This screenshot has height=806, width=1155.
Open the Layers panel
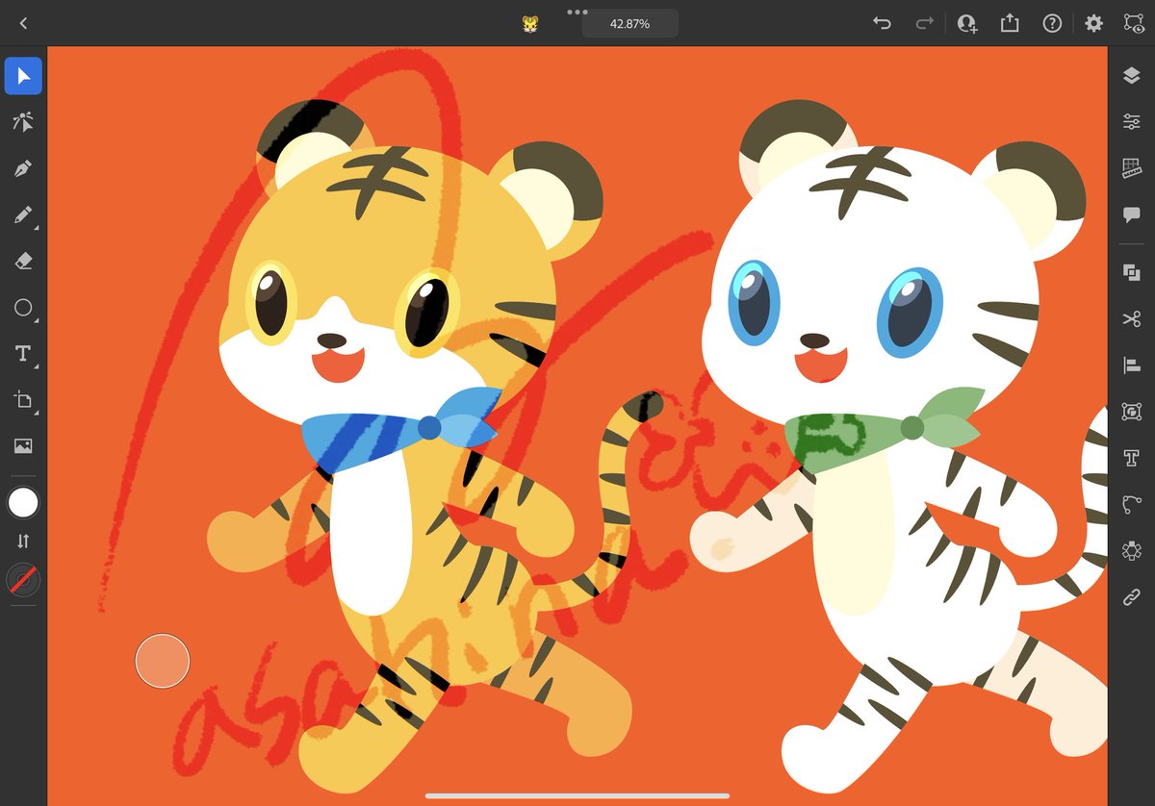1132,76
